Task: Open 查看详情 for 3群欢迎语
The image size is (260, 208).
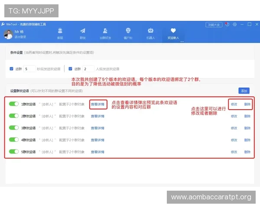Action: coord(97,128)
